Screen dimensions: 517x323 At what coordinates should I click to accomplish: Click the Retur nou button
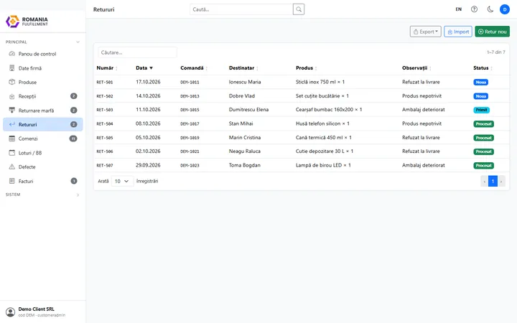point(493,32)
